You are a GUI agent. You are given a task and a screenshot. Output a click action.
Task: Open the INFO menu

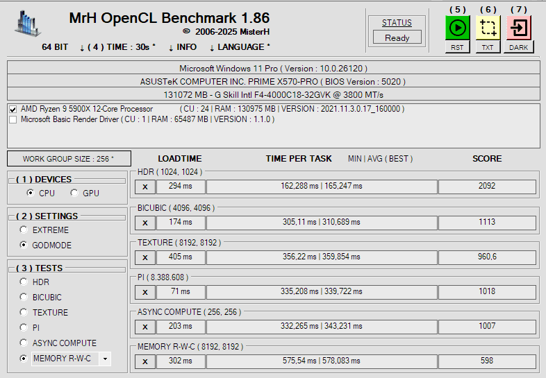pyautogui.click(x=183, y=47)
